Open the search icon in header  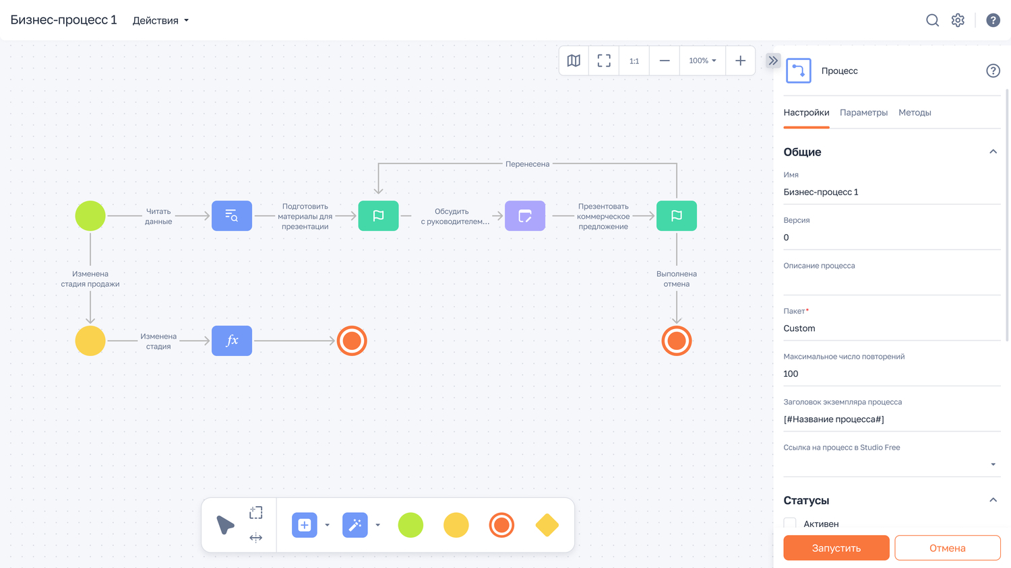932,20
